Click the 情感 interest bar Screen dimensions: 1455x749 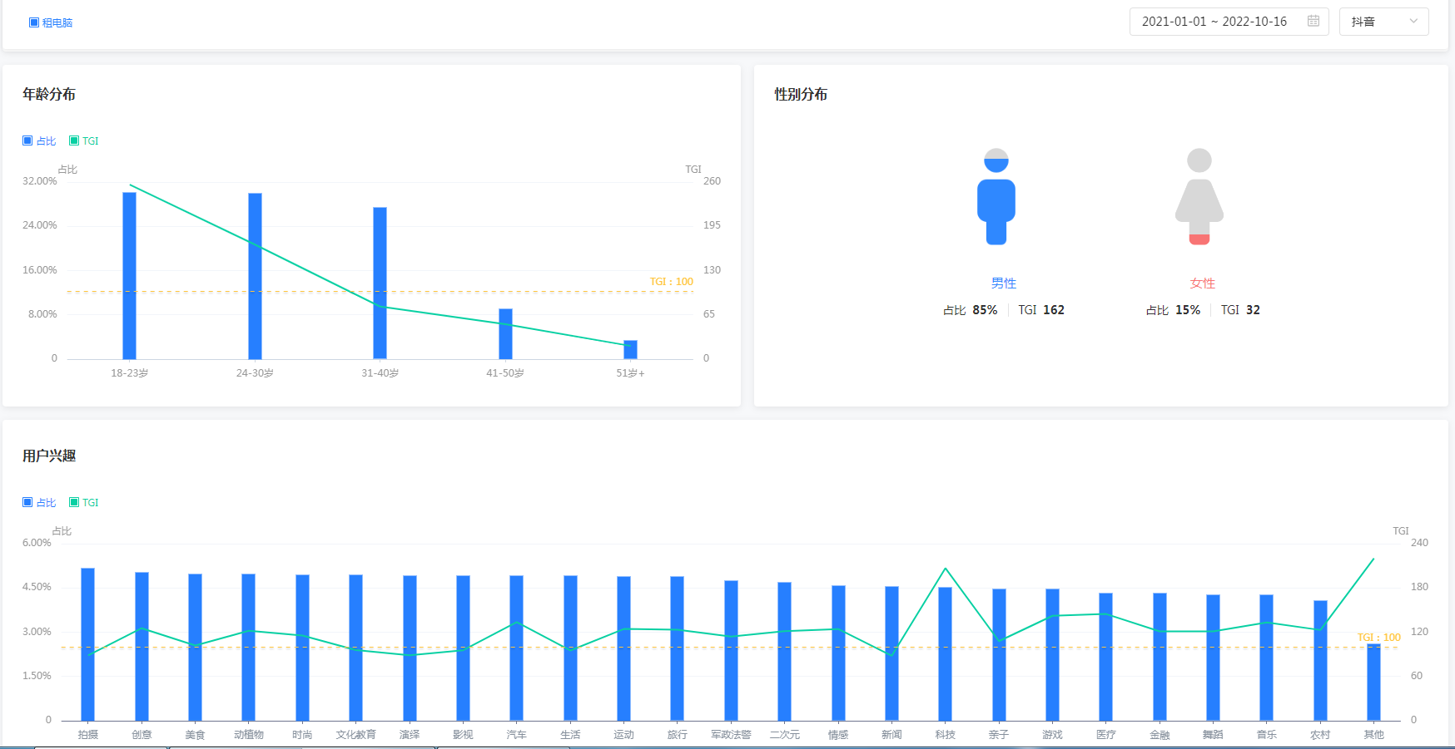click(x=838, y=653)
